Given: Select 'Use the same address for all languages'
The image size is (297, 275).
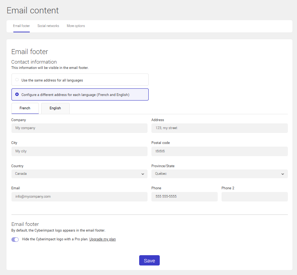Looking at the screenshot, I should (x=80, y=80).
